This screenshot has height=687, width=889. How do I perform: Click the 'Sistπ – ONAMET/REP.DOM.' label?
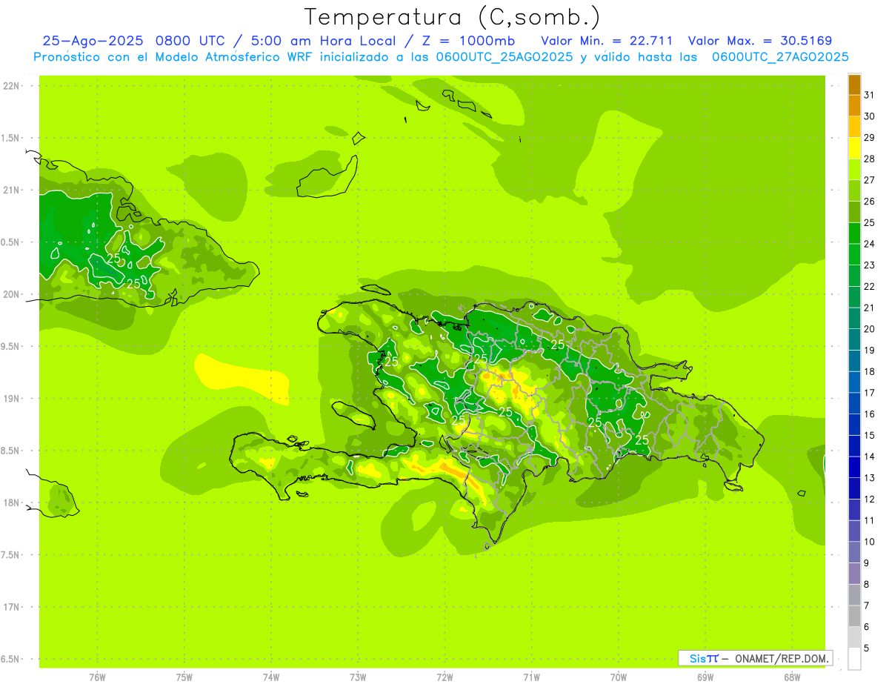tap(755, 658)
